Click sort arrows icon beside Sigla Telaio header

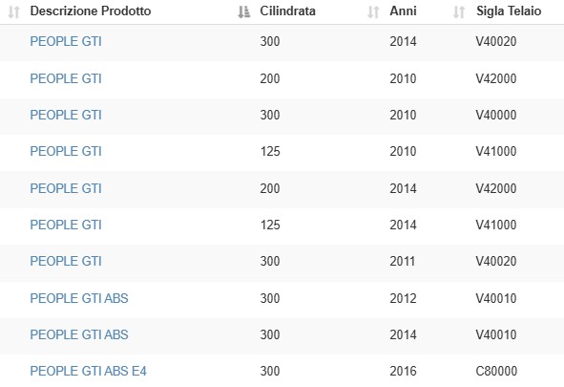(x=459, y=11)
